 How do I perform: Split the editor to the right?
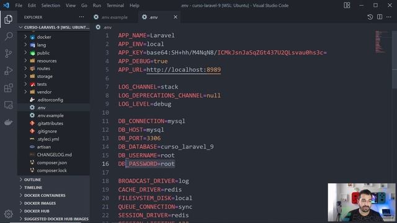(x=380, y=17)
